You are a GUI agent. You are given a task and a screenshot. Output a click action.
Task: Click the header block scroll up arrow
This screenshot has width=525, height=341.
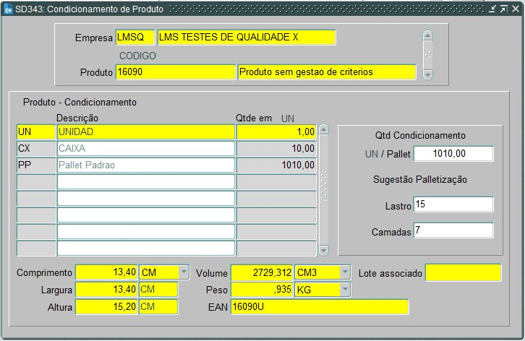click(428, 35)
